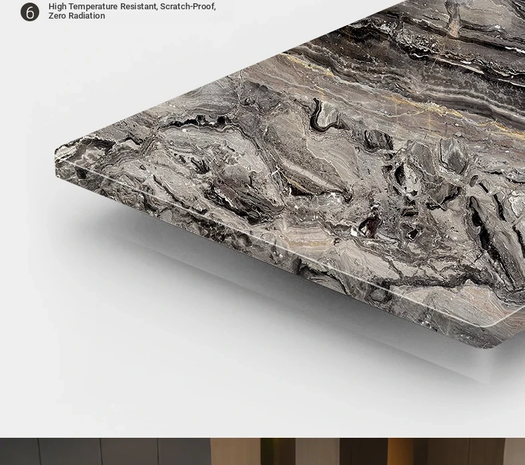Click the "High Temperature Resistant" text

[103, 7]
